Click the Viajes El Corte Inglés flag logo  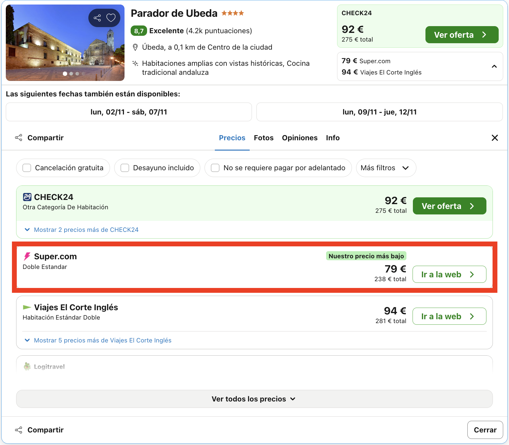(27, 307)
